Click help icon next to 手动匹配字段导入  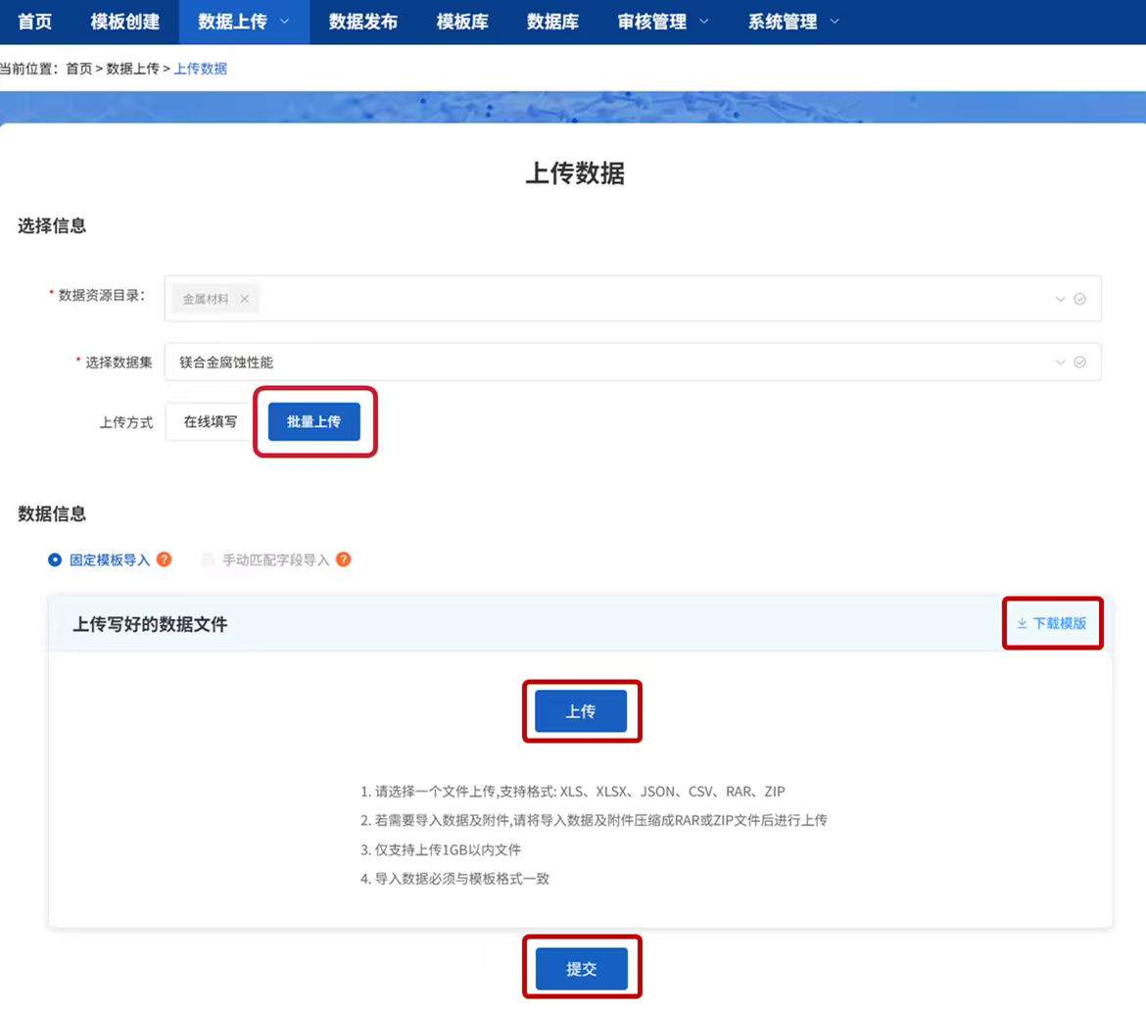tap(344, 559)
